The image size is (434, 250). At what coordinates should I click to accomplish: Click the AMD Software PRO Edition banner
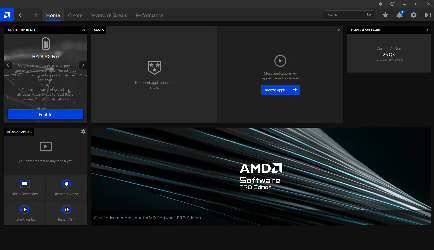(x=261, y=176)
